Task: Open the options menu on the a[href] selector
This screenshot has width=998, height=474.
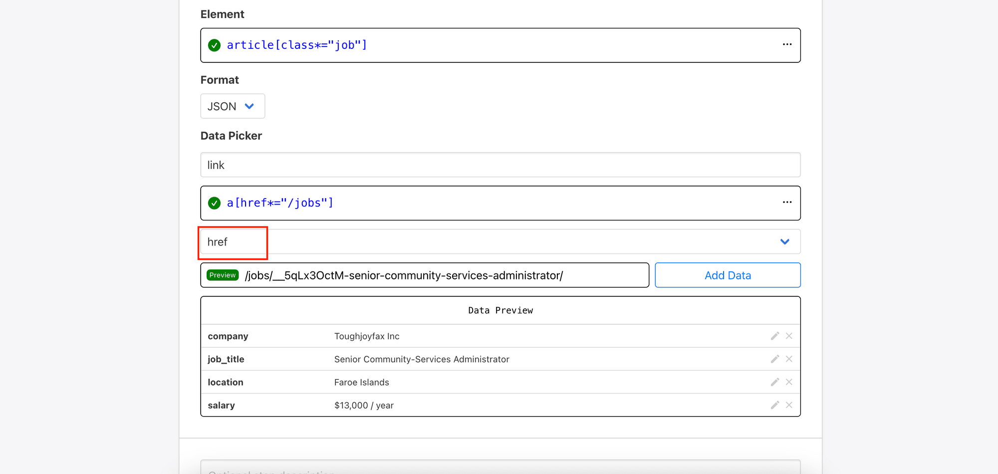Action: pyautogui.click(x=787, y=202)
